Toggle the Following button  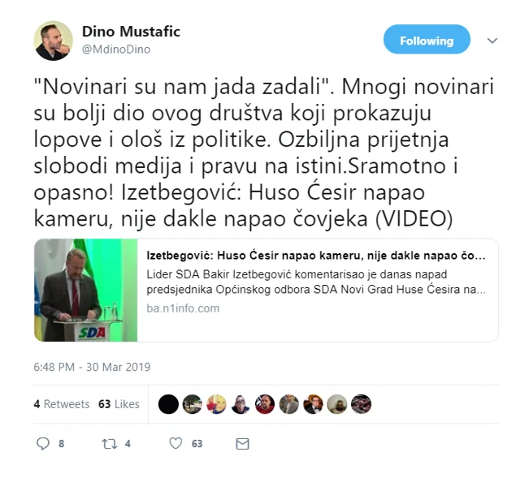pos(427,40)
